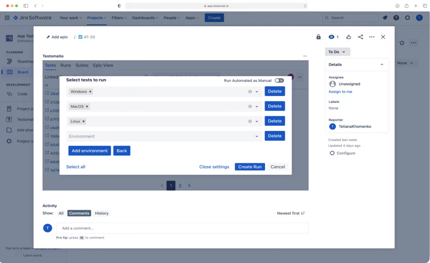This screenshot has width=430, height=263.
Task: Click the share icon in issue header
Action: point(360,37)
